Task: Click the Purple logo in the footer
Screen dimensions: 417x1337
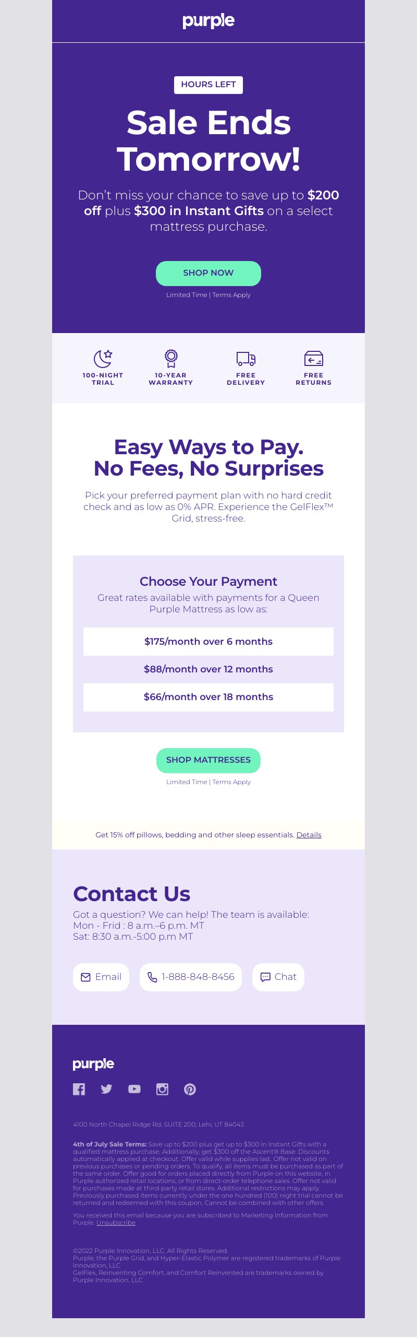Action: 93,1064
